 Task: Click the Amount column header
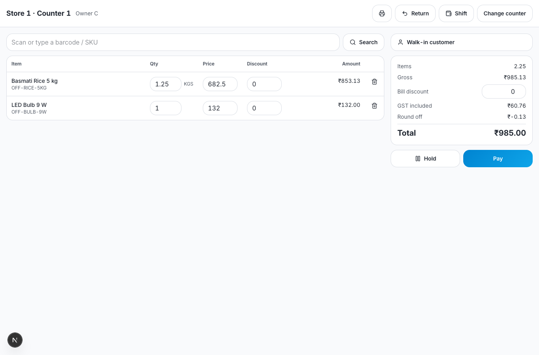point(351,64)
